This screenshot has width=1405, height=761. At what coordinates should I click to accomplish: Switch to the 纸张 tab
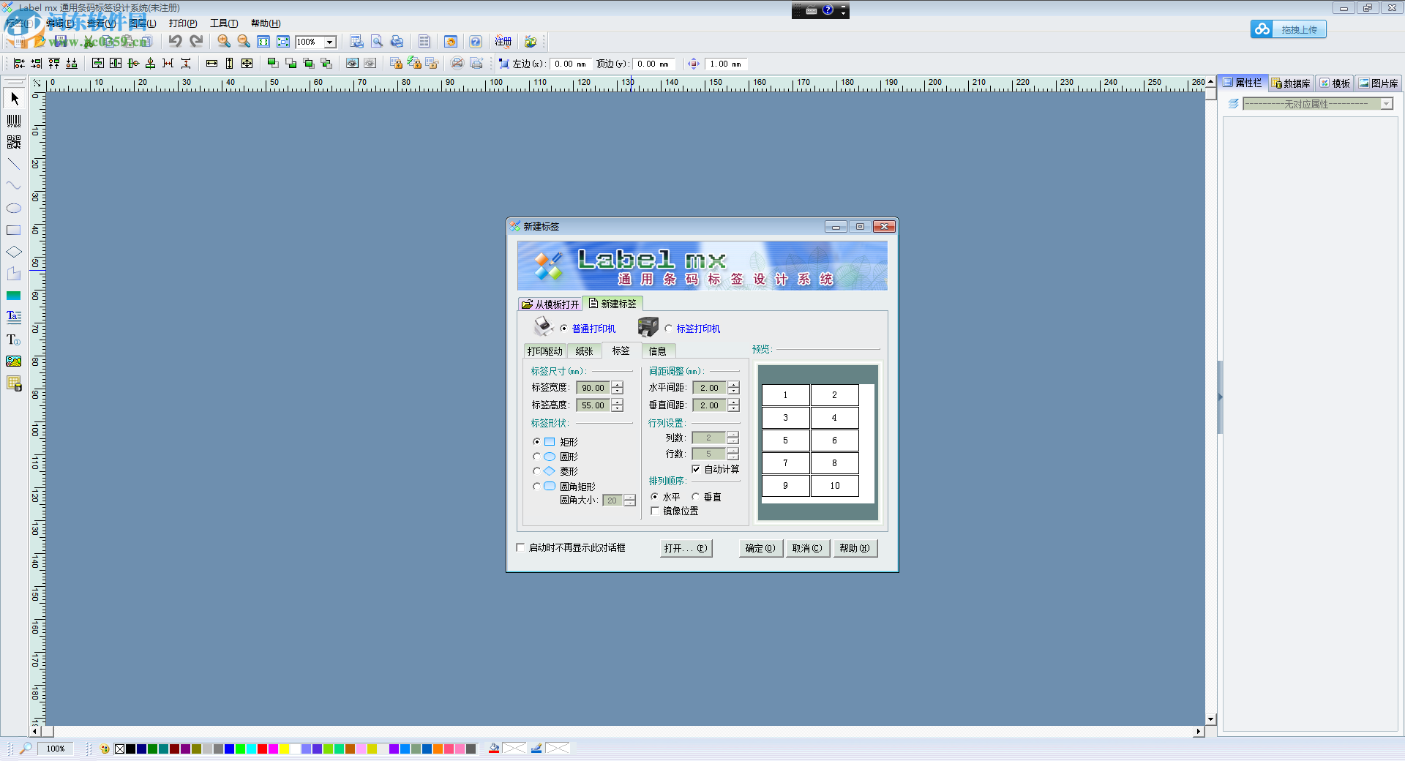click(x=584, y=351)
